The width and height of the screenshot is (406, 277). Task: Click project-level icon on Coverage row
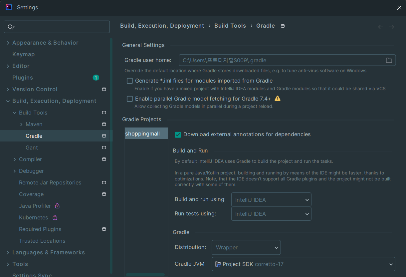tap(104, 194)
